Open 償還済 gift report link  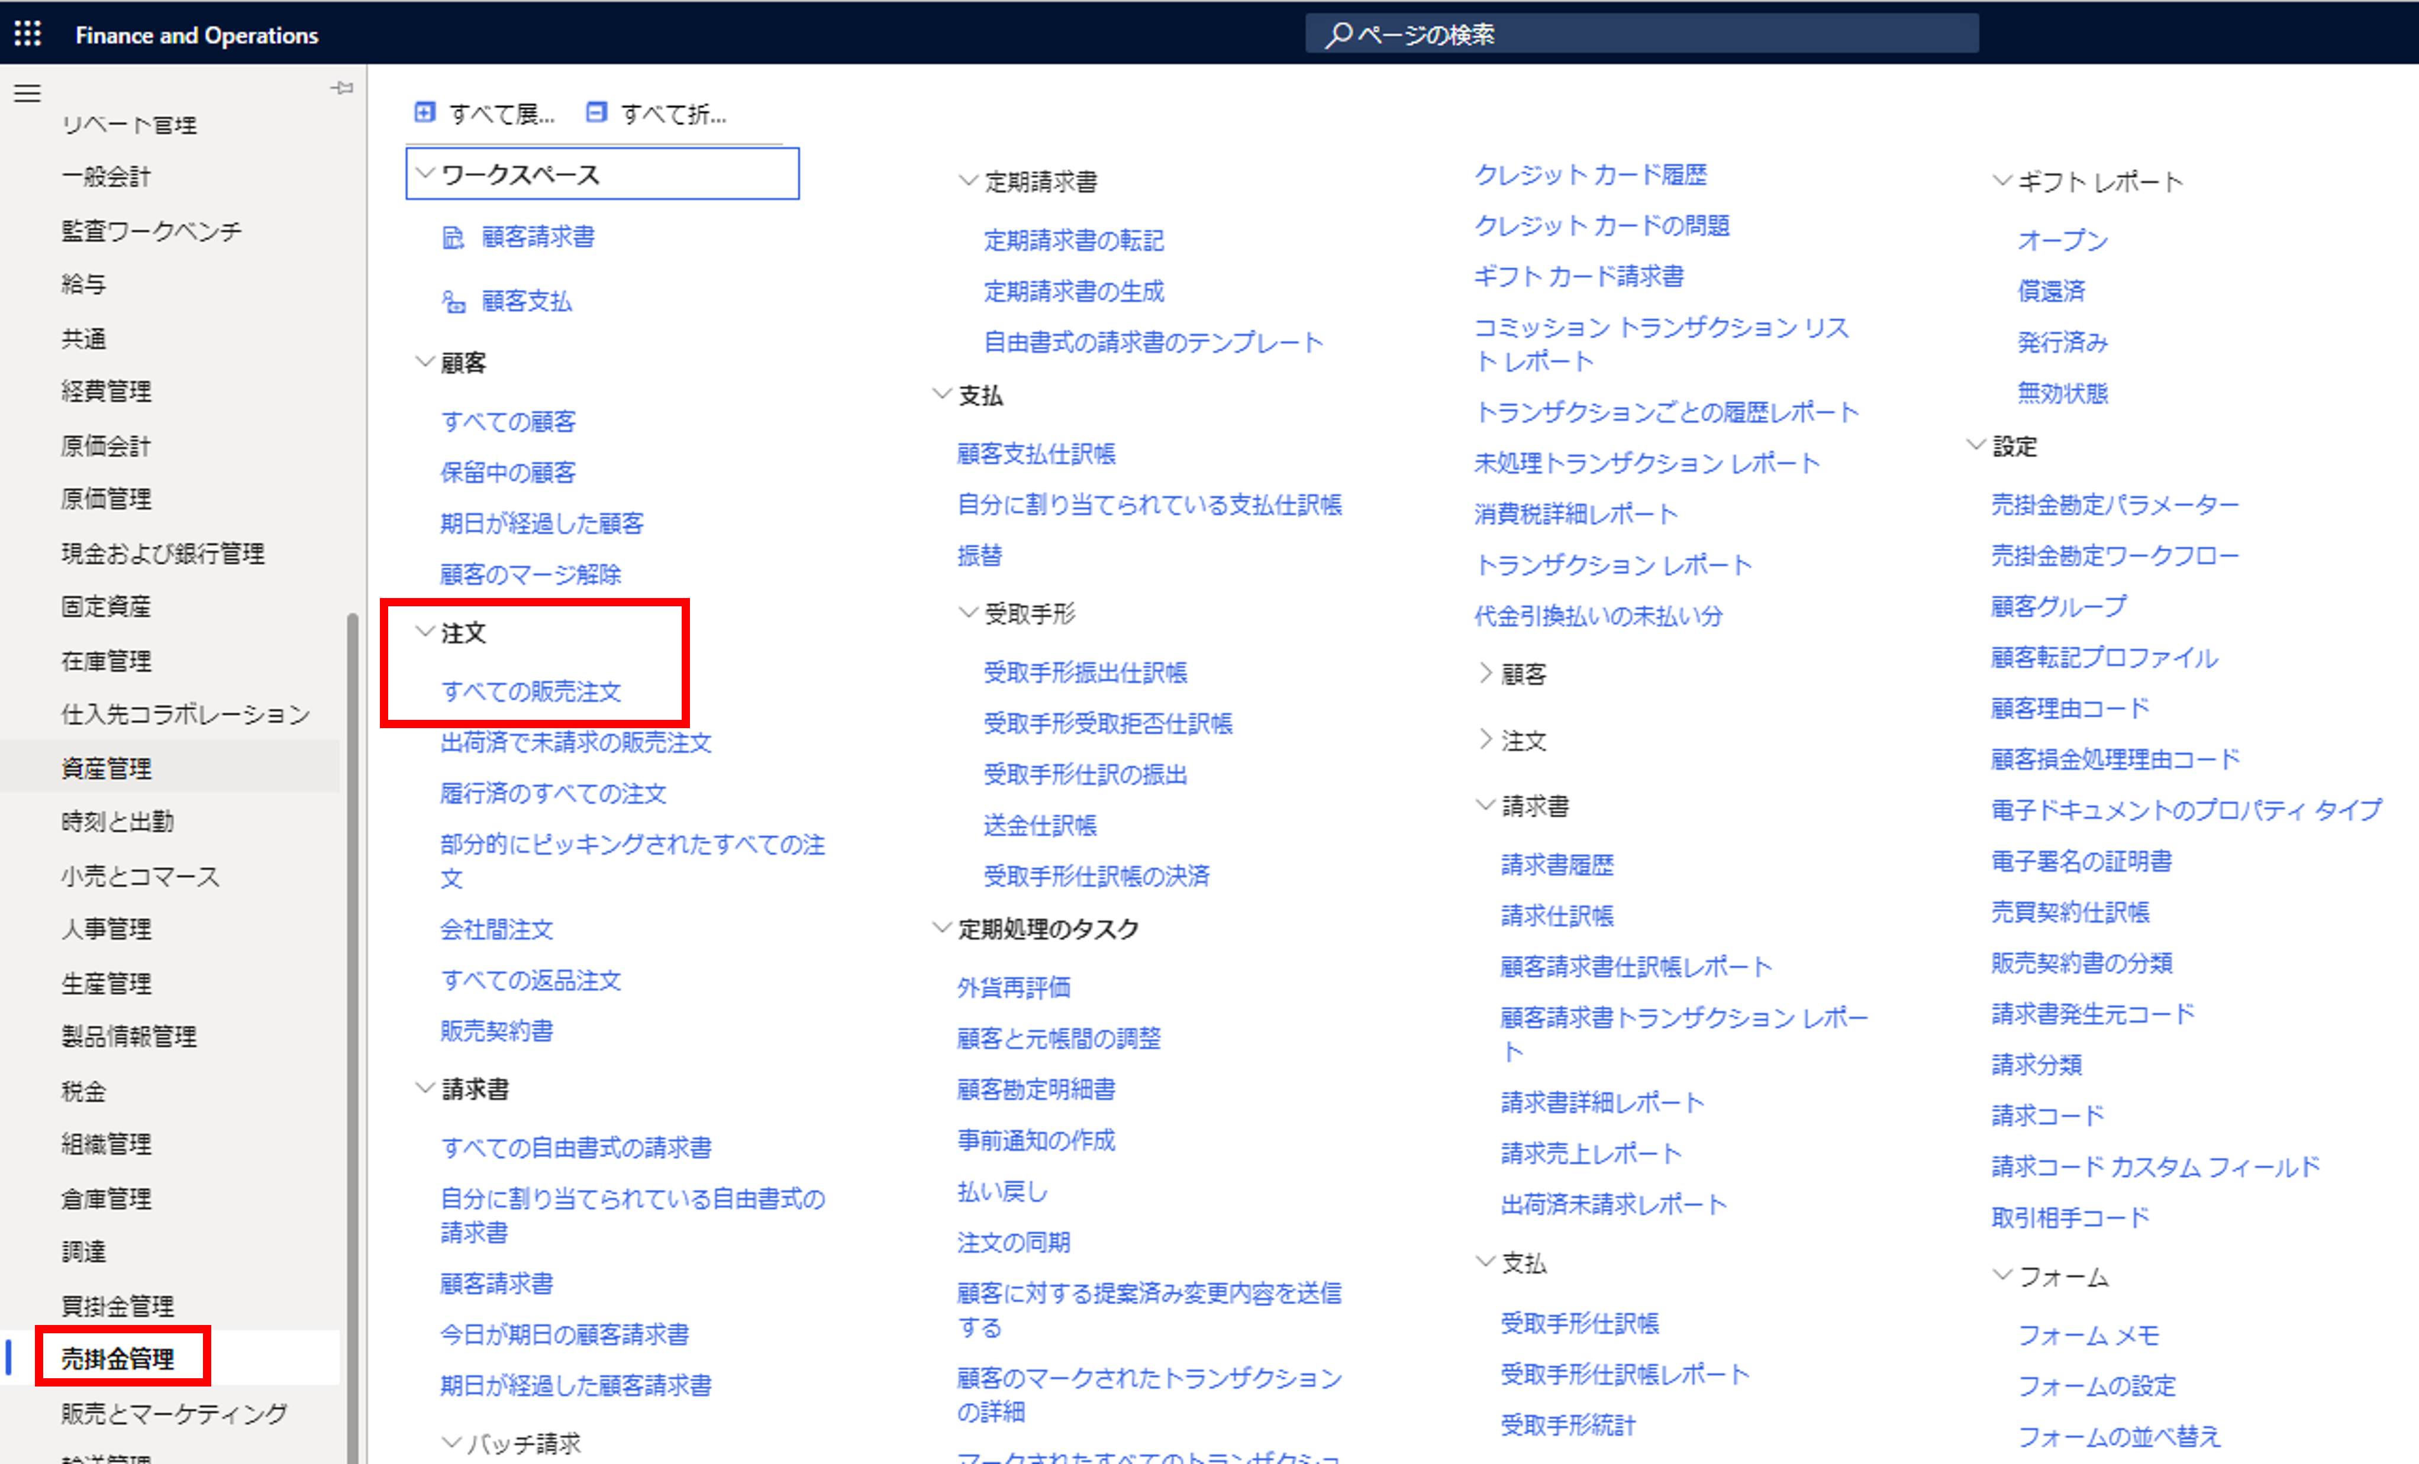pos(2052,292)
